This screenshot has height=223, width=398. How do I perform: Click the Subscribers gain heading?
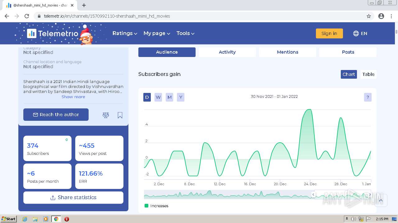coord(160,74)
